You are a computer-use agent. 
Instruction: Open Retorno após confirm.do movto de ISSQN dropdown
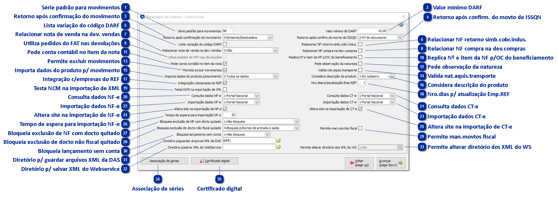(380, 38)
